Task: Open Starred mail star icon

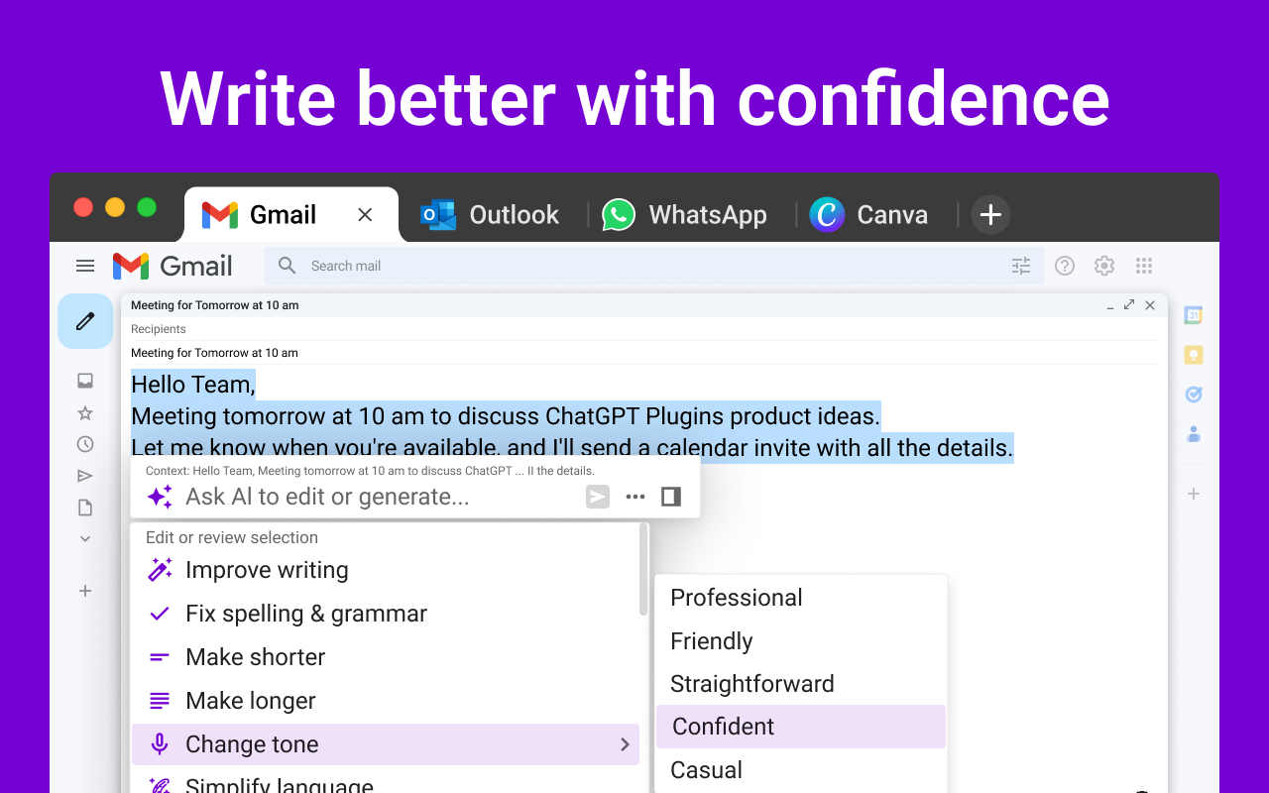Action: point(85,413)
